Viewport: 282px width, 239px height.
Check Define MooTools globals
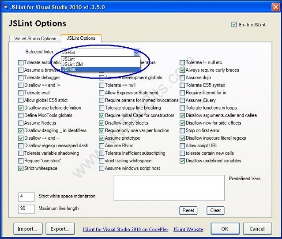click(21, 115)
